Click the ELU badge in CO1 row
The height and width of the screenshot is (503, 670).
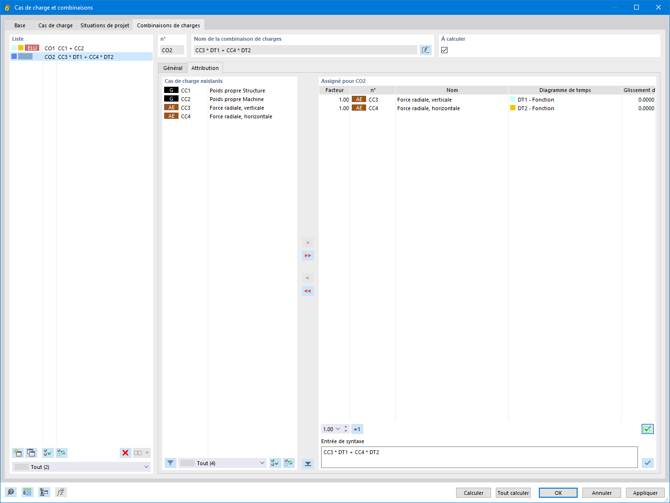32,48
